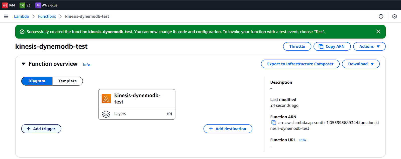Copy the ARN using the copy icon
401x159 pixels.
274,123
